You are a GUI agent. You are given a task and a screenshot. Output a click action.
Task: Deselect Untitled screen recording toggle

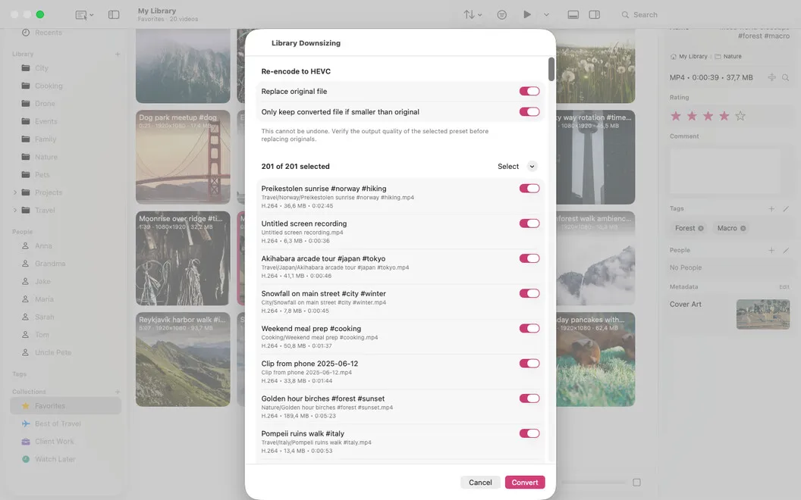coord(529,223)
